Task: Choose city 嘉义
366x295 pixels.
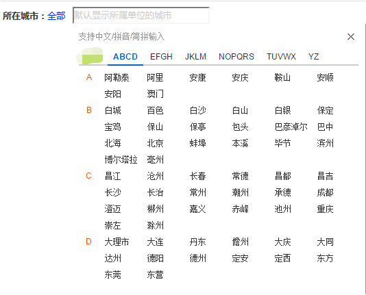Action: (197, 209)
